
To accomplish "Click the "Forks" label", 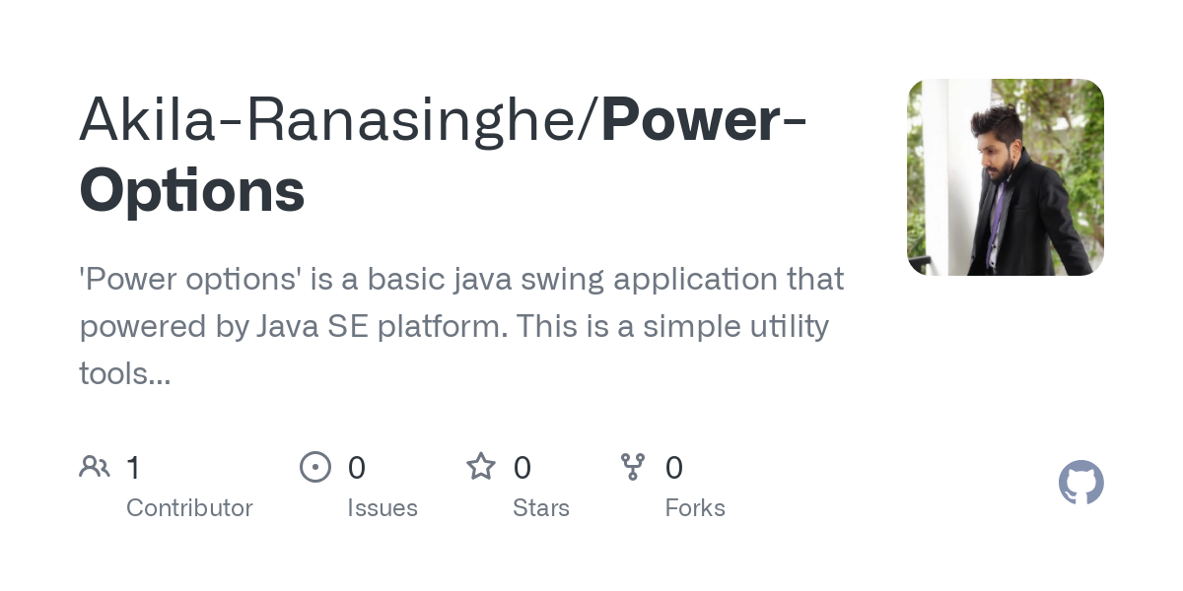I will click(x=695, y=508).
